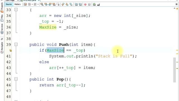Screen dimensions: 179x101
Task: Click the Push method name
Action: 64,44
